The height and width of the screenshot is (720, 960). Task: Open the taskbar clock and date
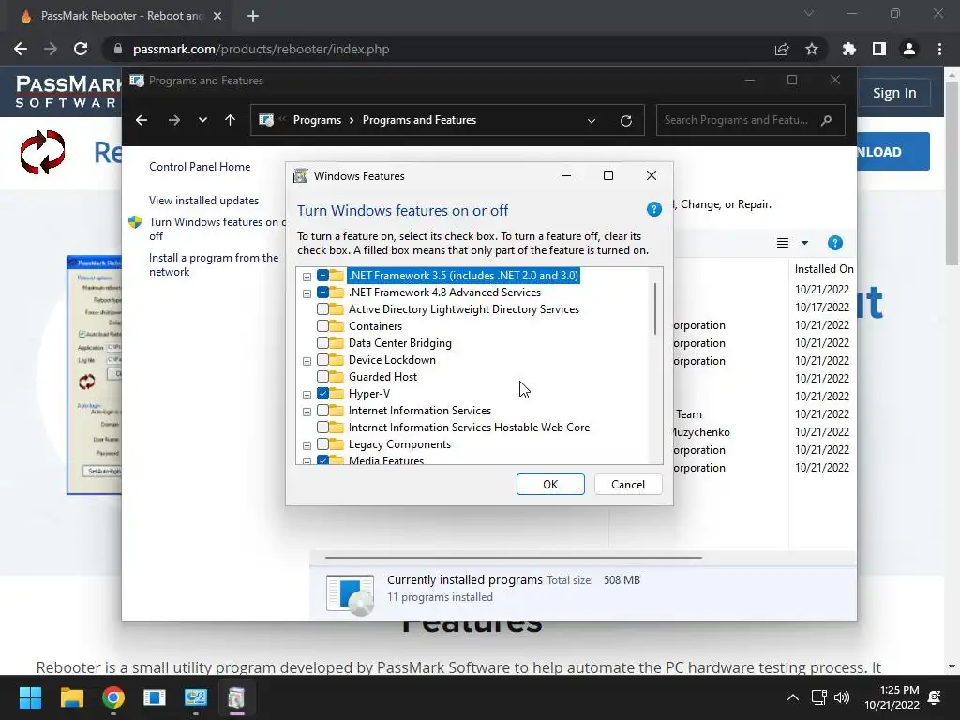[x=892, y=697]
